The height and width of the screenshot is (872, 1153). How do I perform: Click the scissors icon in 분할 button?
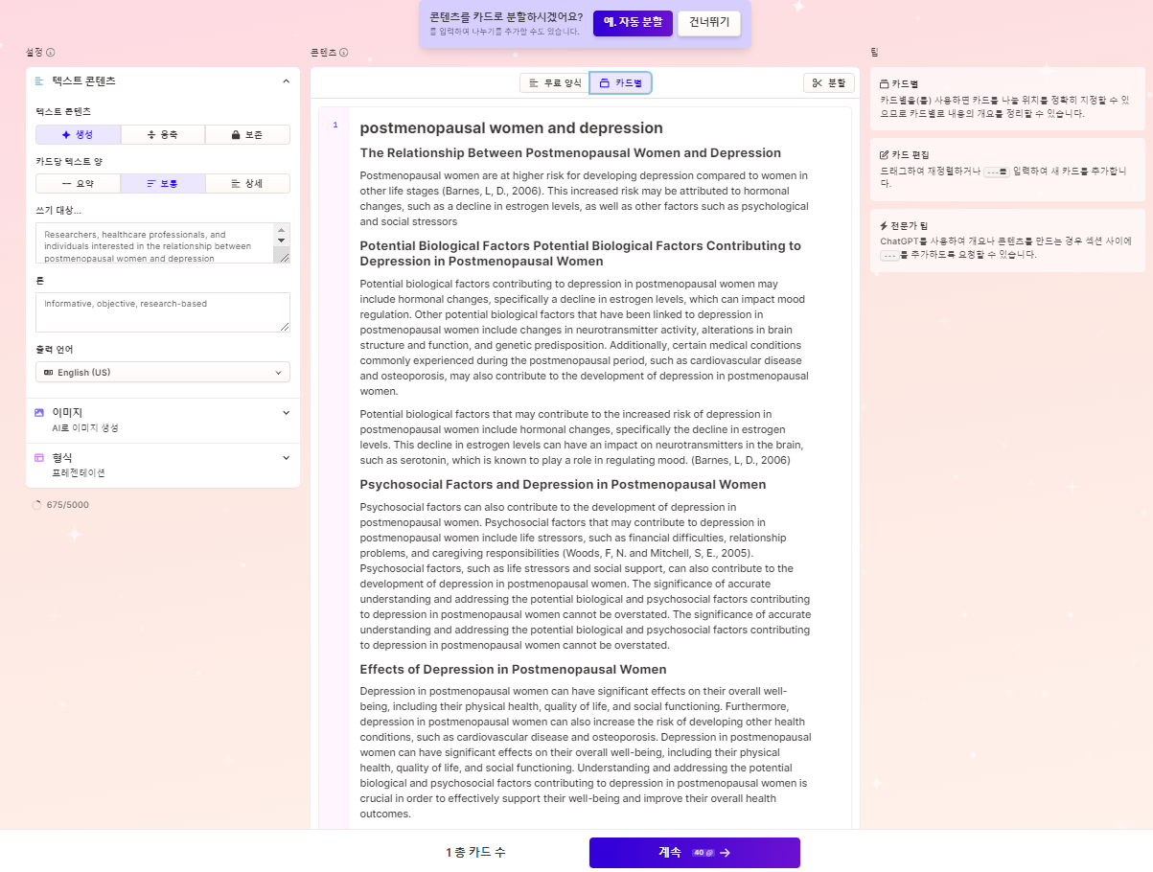(x=818, y=83)
